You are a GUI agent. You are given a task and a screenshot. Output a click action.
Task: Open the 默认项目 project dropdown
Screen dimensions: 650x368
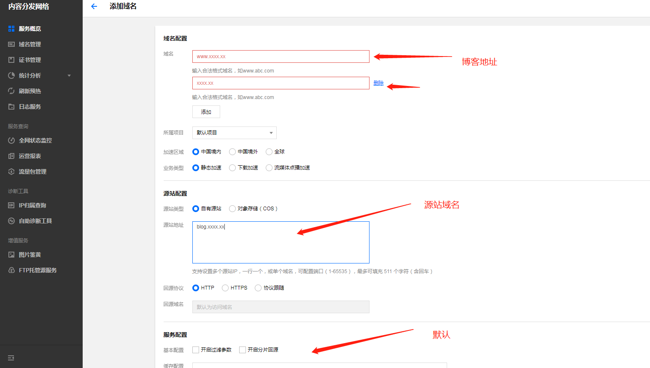click(234, 133)
